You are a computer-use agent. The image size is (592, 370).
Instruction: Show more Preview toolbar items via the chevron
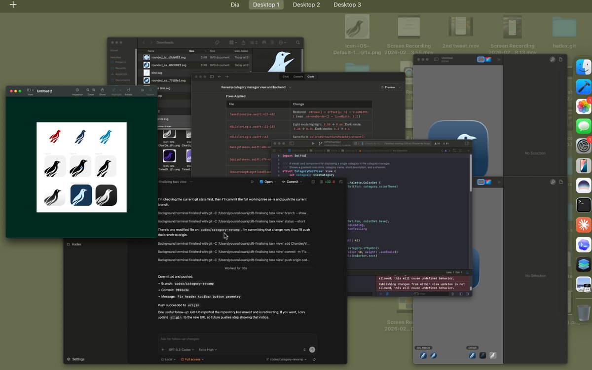point(142,90)
